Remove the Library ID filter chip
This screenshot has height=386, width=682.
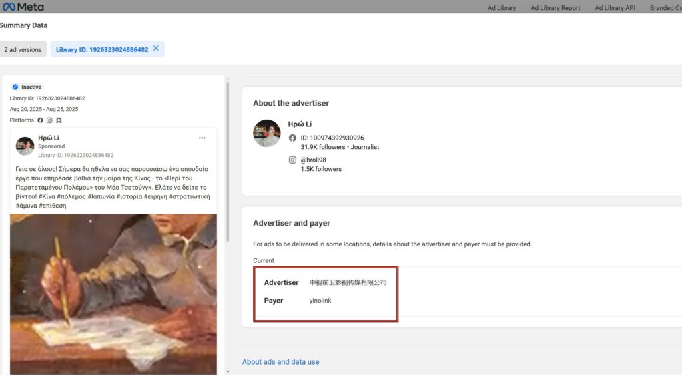click(x=156, y=49)
